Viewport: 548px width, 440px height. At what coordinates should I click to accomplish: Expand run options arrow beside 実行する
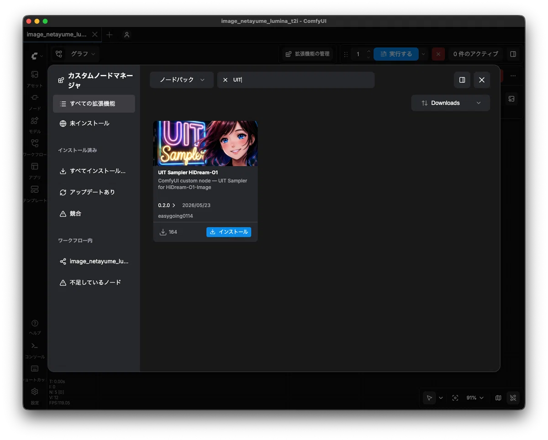[423, 54]
